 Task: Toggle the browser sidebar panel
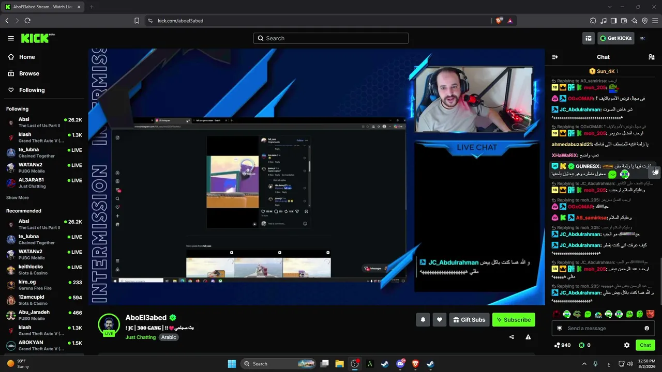(614, 21)
